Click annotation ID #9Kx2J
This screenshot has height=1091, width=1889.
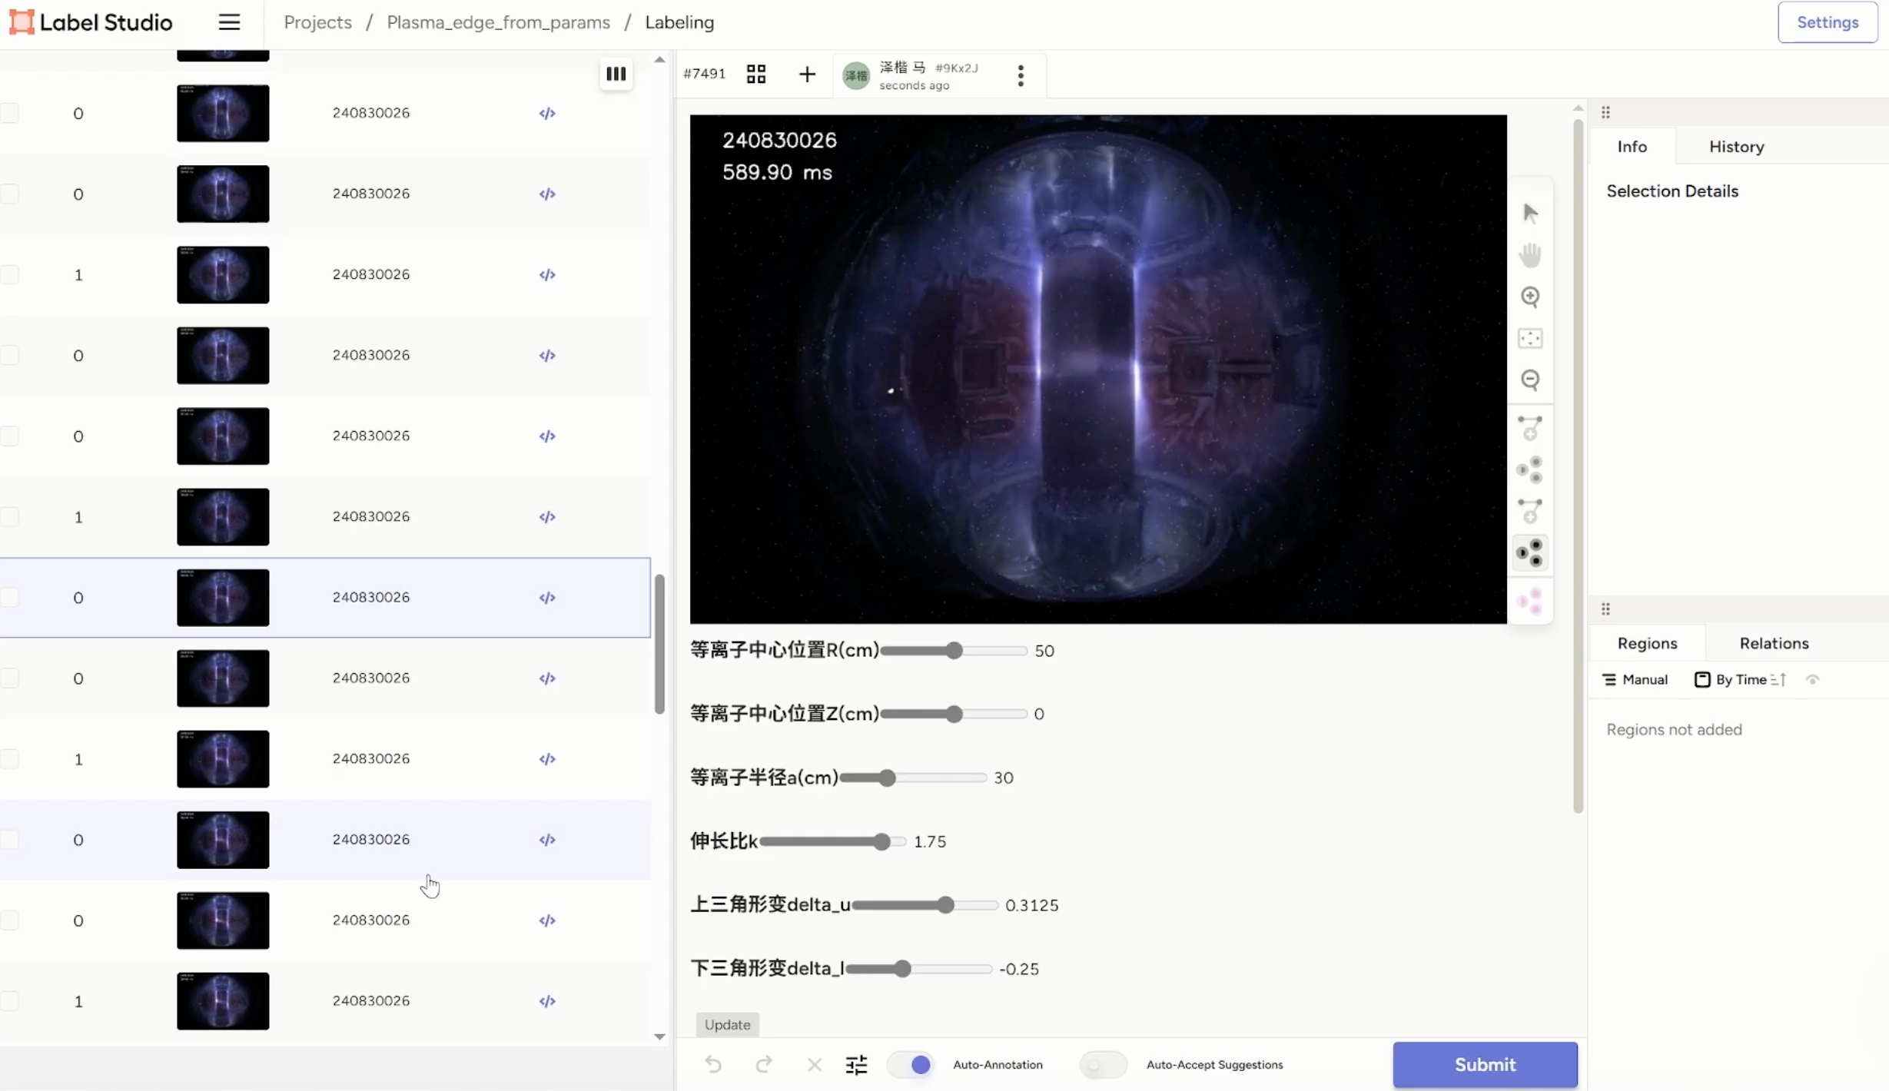(957, 68)
